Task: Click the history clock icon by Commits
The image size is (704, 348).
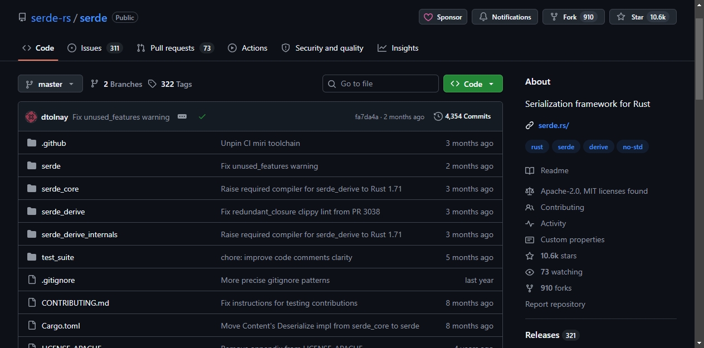Action: coord(438,116)
